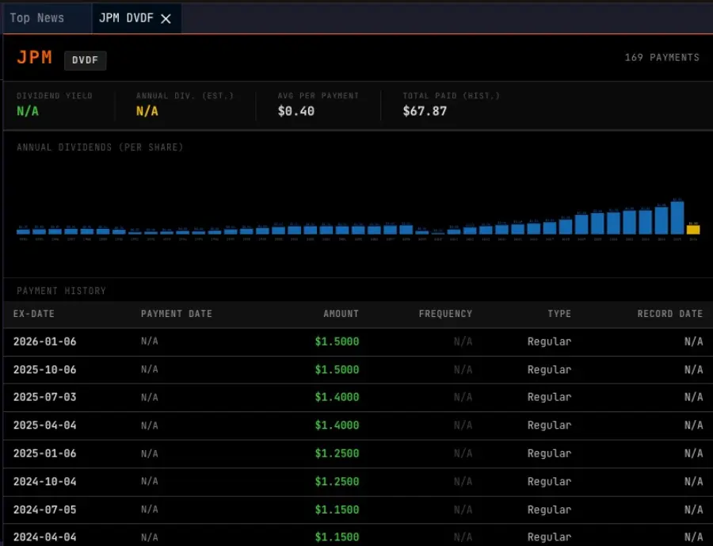The width and height of the screenshot is (713, 546).
Task: Click the tallest blue bar in chart
Action: pyautogui.click(x=677, y=217)
